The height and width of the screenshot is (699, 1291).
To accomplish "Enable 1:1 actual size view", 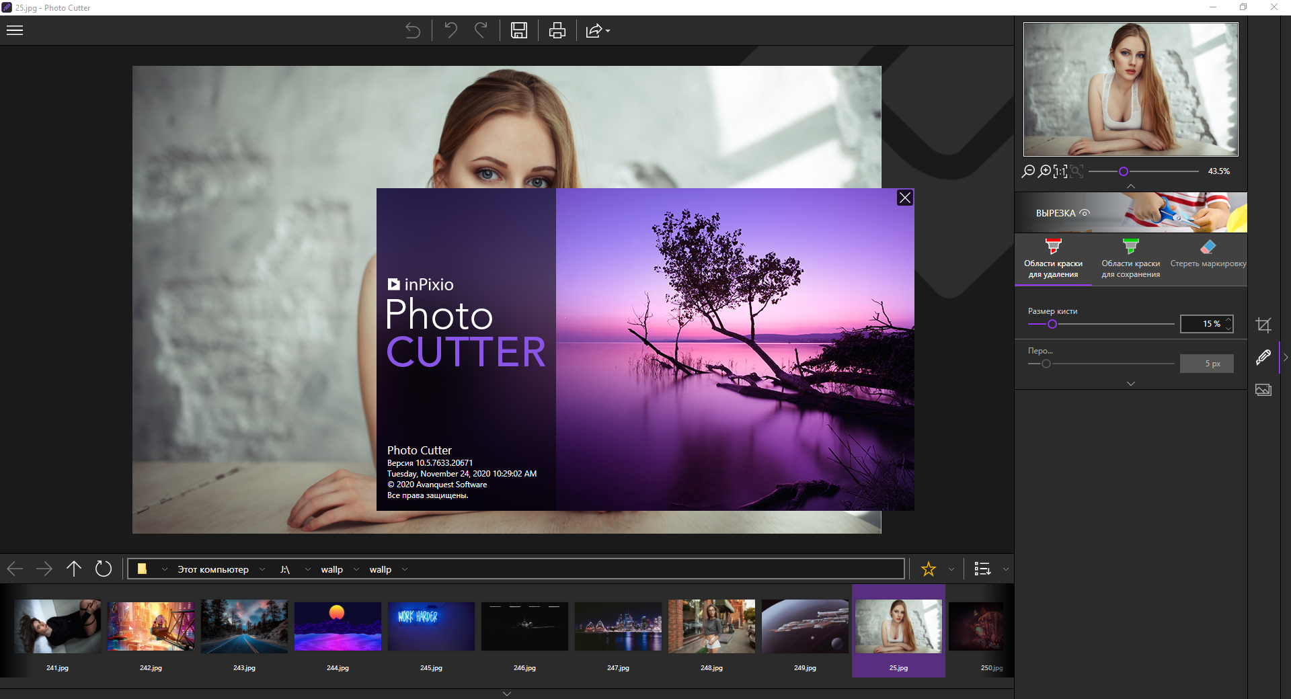I will pos(1059,171).
